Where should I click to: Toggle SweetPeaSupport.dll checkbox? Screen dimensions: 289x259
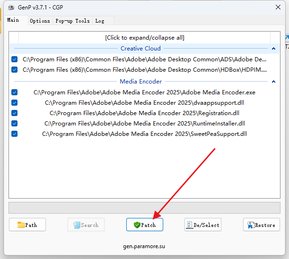pyautogui.click(x=14, y=134)
